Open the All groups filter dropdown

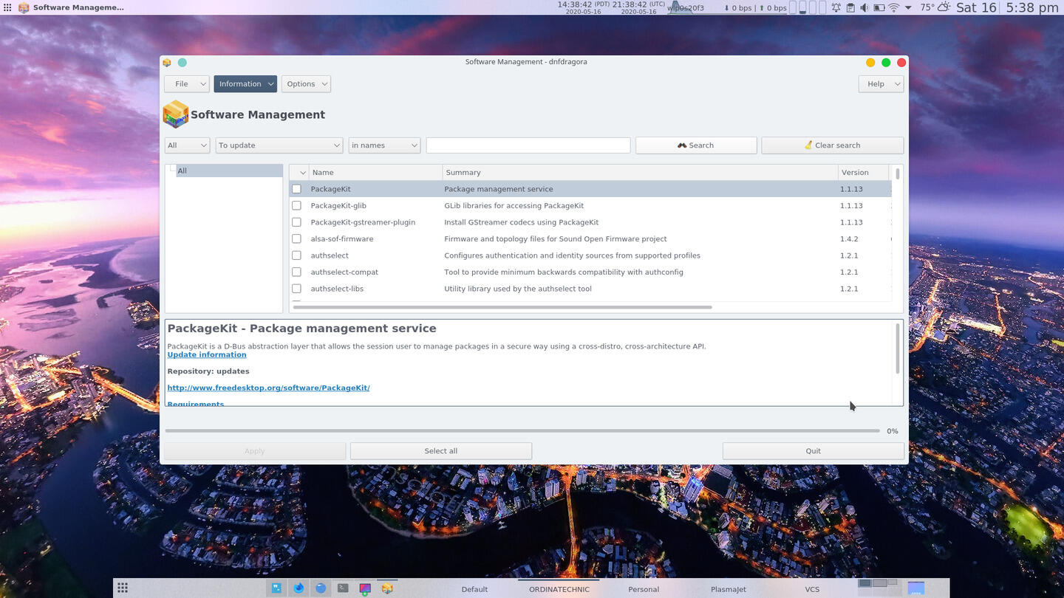point(187,145)
